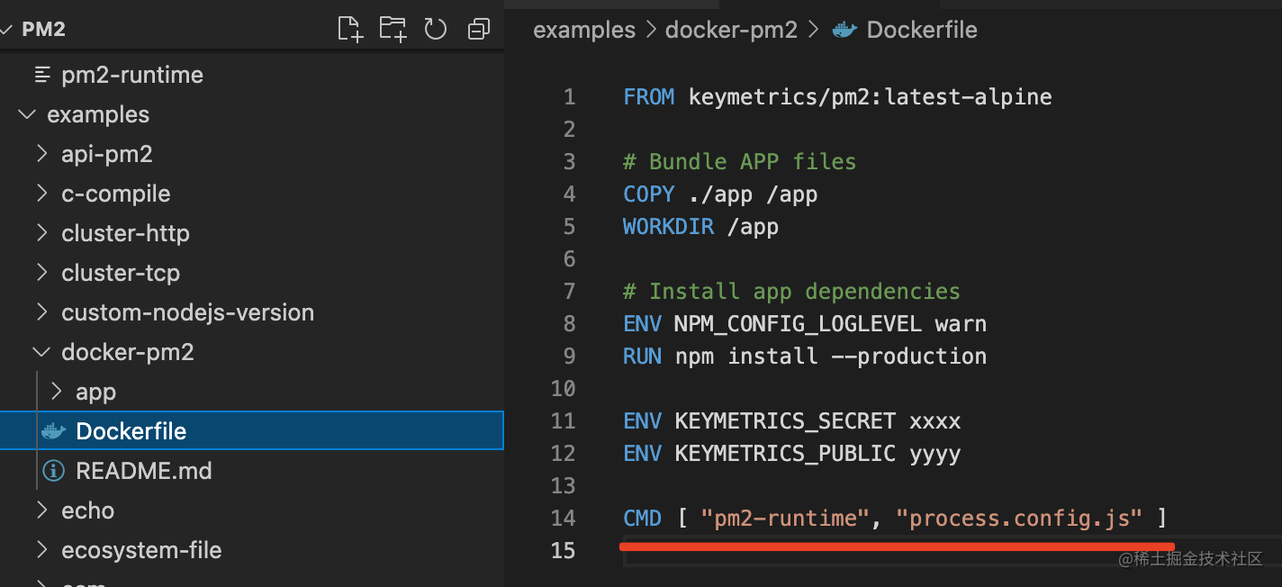Click the New Folder icon
The height and width of the screenshot is (587, 1282).
(x=393, y=30)
